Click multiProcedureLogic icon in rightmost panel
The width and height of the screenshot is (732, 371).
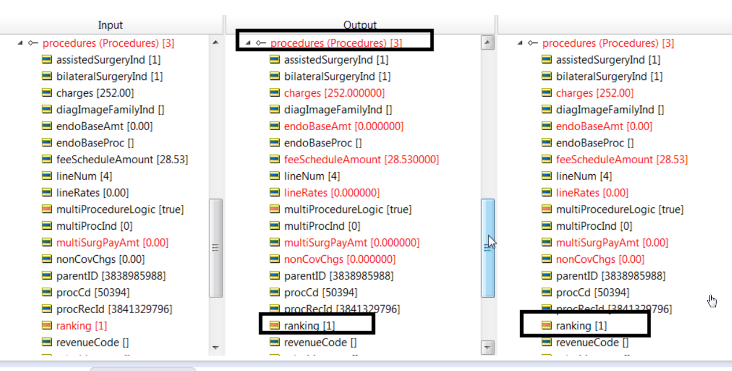(547, 210)
